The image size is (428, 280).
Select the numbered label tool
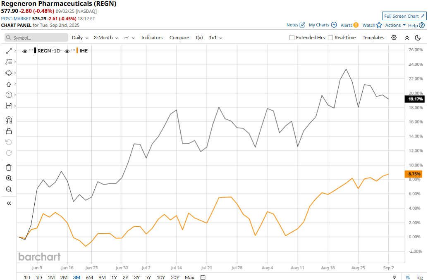pos(9,95)
